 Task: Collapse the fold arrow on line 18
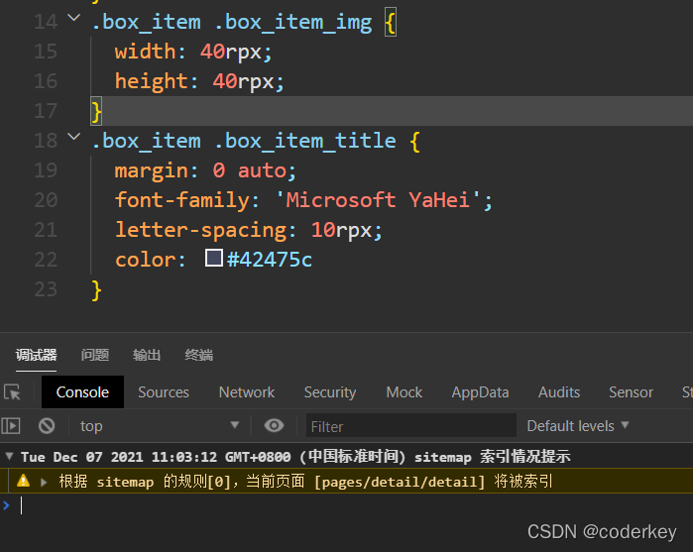73,137
